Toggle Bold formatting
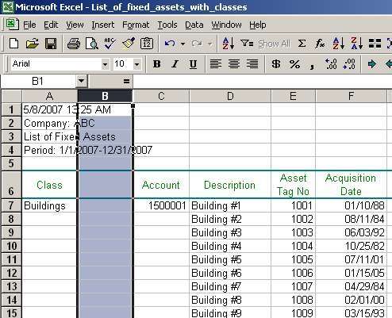This screenshot has height=318, width=392. click(157, 63)
